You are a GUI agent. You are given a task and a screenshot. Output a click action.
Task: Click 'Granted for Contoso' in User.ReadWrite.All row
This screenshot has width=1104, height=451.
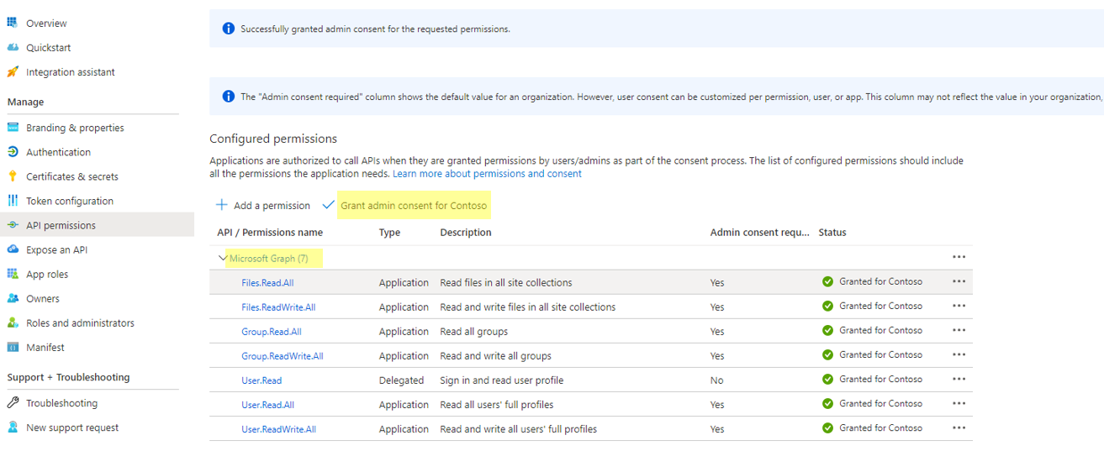(880, 428)
